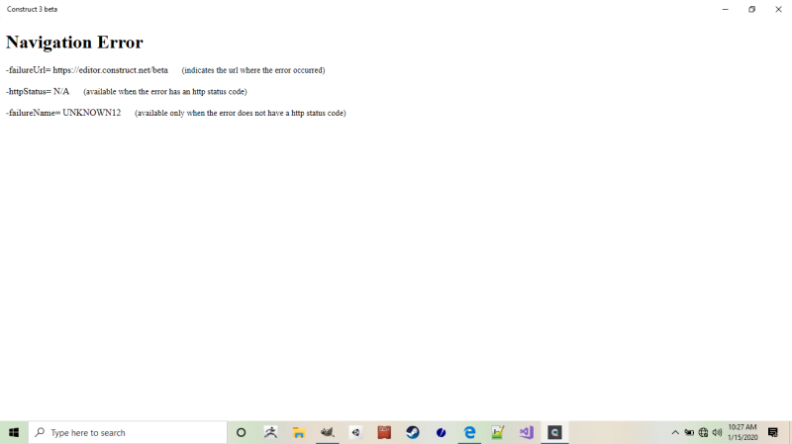This screenshot has height=444, width=792.
Task: Click the Type here to search box
Action: (128, 432)
